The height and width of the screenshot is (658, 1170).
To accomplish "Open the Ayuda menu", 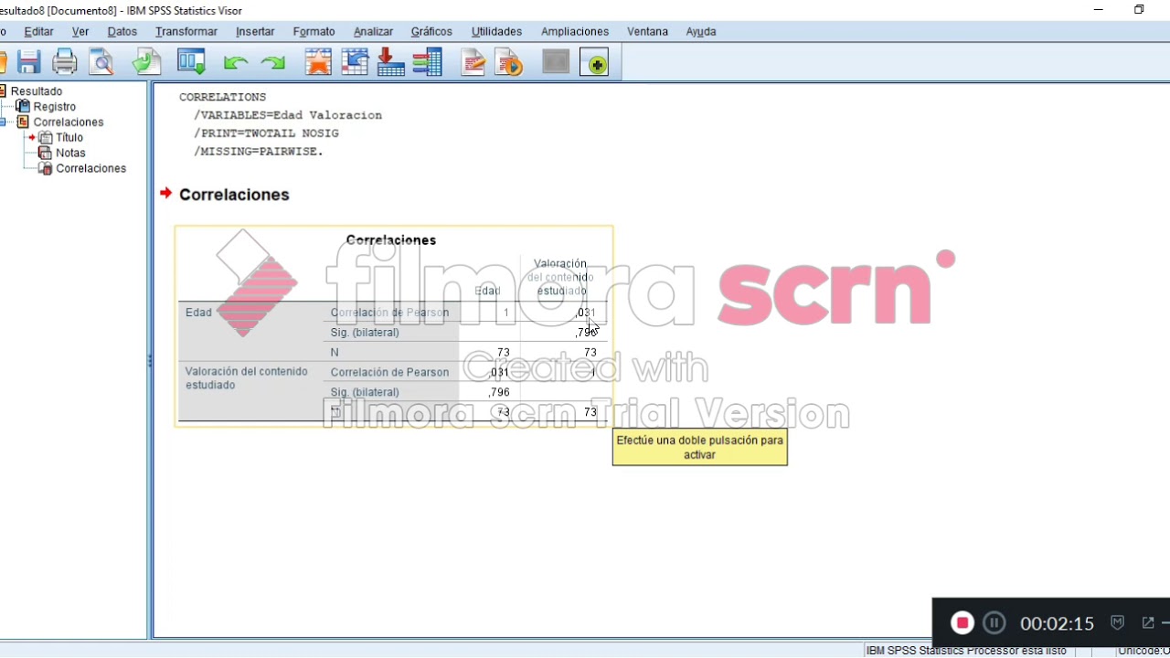I will point(701,31).
